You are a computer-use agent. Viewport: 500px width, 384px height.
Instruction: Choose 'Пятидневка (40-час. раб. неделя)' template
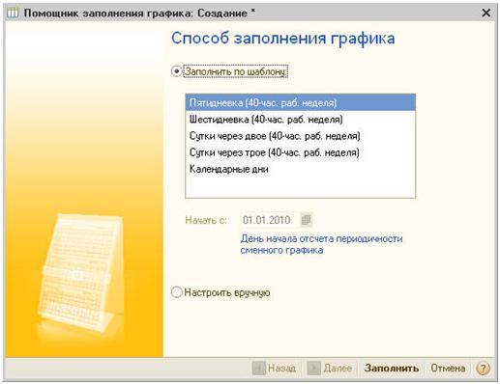(300, 103)
